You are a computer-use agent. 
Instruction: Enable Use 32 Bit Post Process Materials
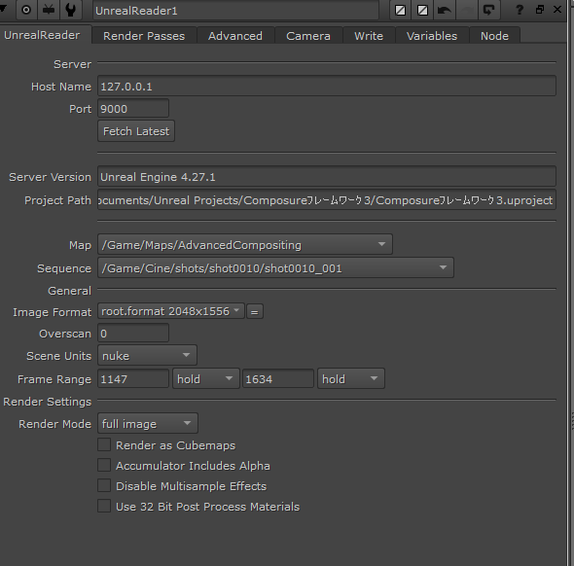coord(104,506)
